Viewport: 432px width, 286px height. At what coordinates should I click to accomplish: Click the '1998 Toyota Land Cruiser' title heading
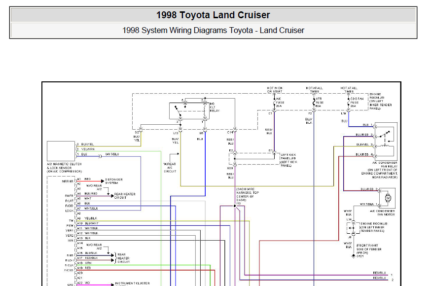click(x=213, y=15)
